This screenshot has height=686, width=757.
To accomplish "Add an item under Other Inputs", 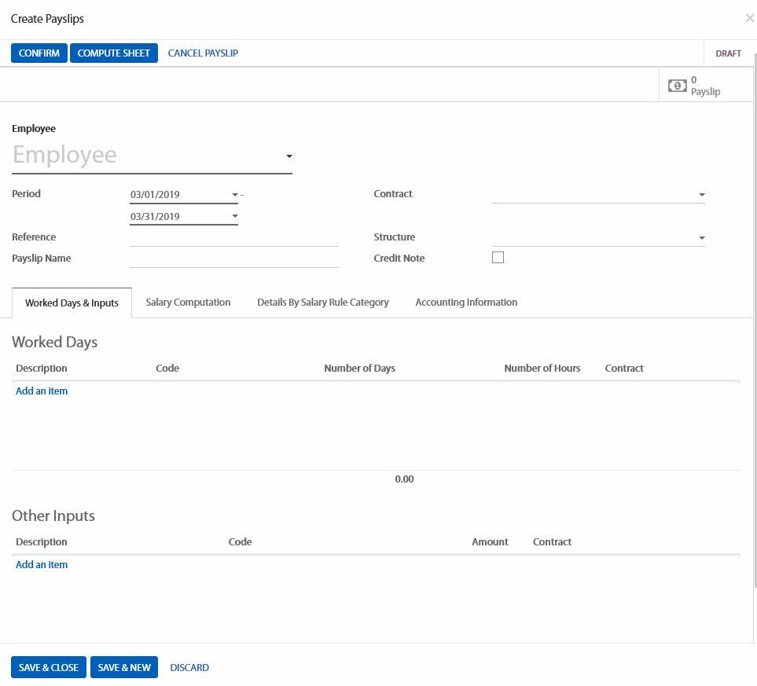I will point(42,565).
